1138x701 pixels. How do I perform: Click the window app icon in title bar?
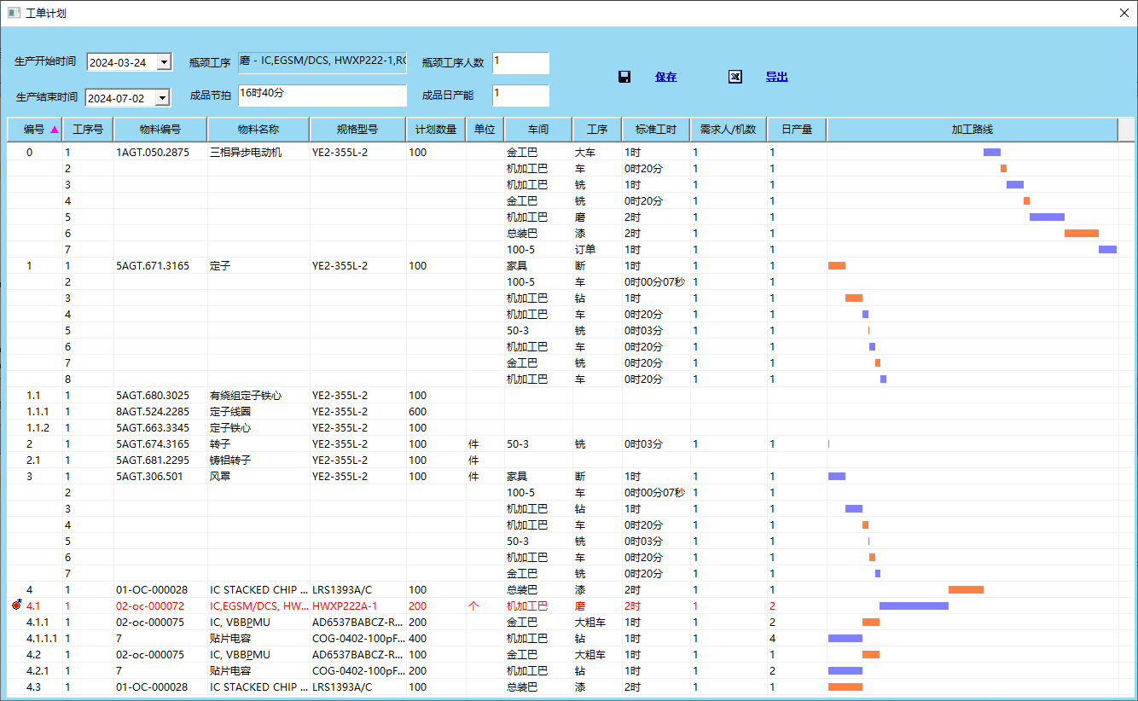[14, 13]
